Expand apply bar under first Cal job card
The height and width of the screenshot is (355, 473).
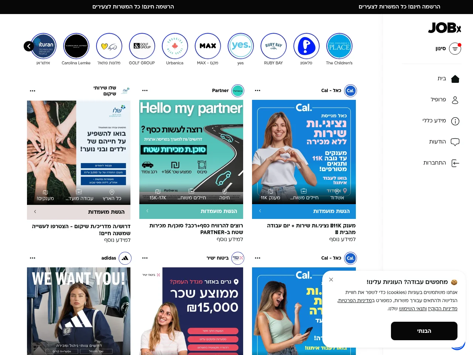click(x=304, y=211)
